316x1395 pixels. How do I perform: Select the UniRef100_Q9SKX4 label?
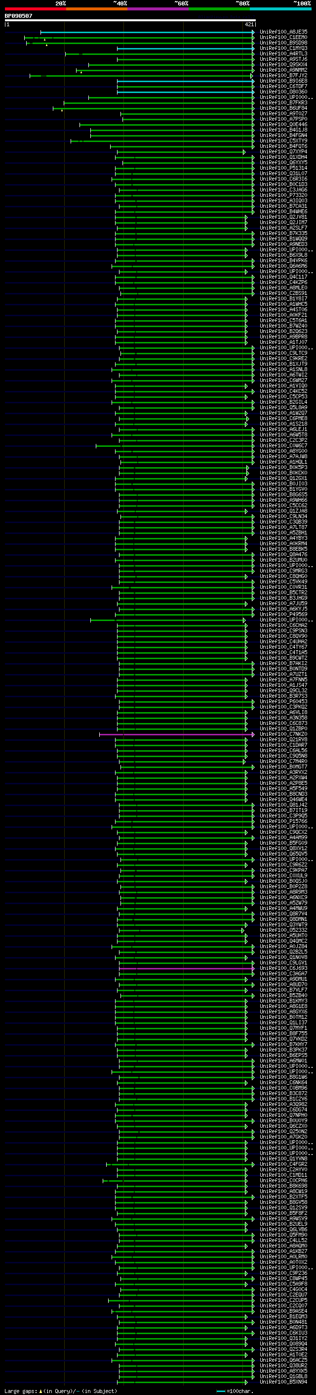coord(283,64)
